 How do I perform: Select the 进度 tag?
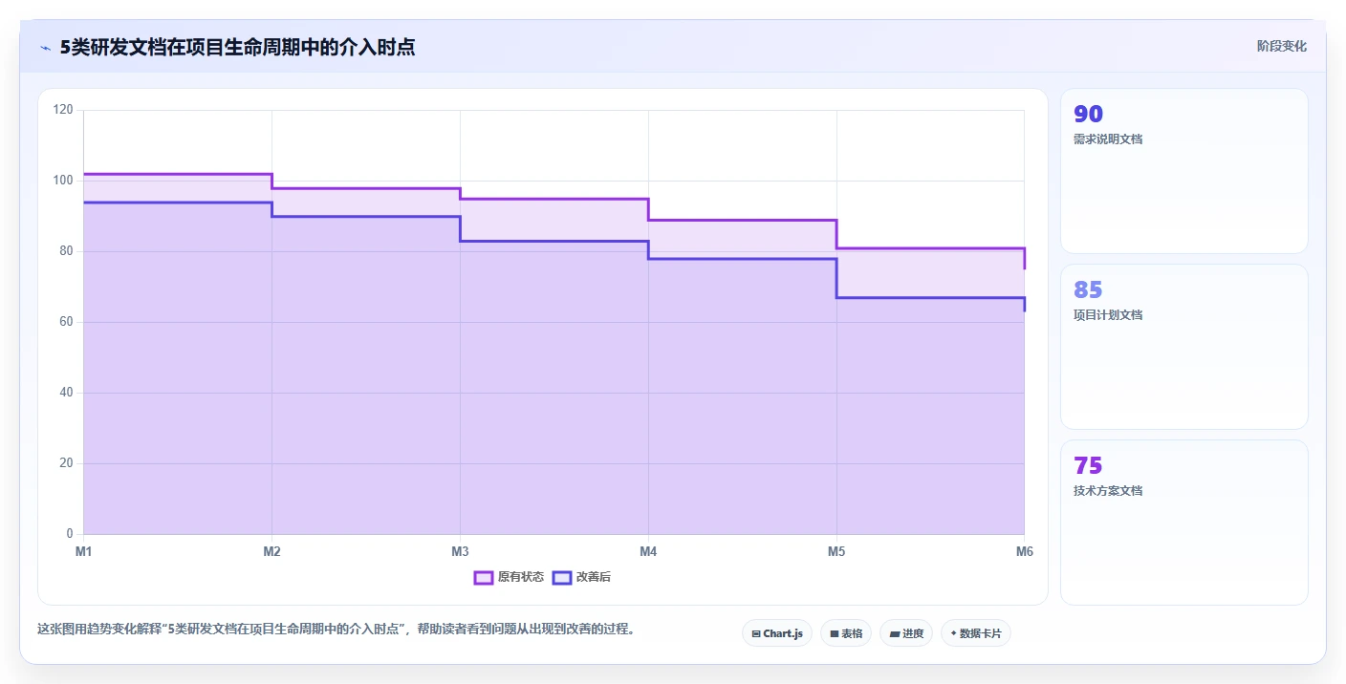point(906,633)
